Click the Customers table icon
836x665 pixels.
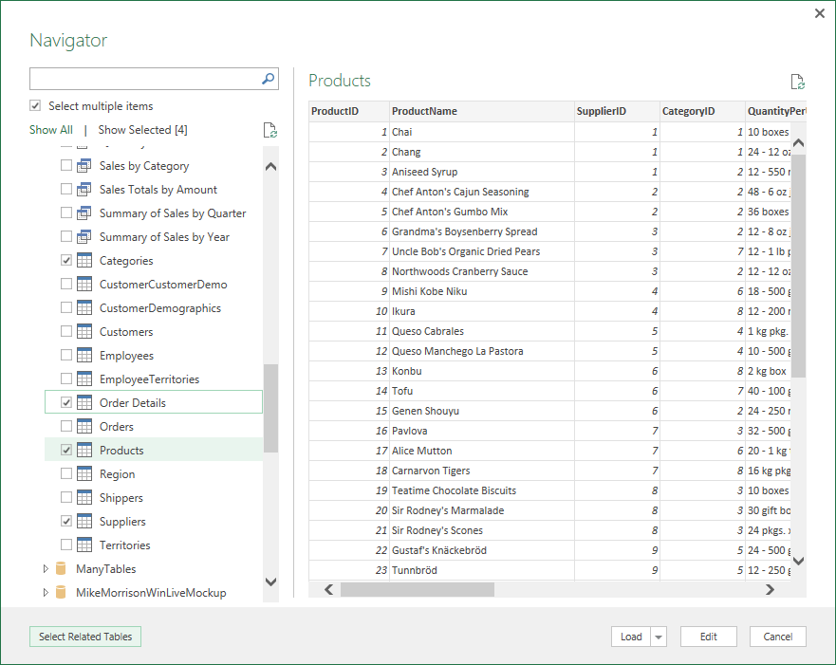pyautogui.click(x=84, y=332)
